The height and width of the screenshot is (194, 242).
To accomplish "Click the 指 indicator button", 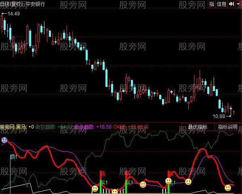I will click(212, 4).
